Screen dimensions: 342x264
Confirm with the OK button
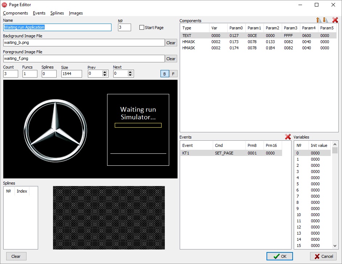coord(280,256)
